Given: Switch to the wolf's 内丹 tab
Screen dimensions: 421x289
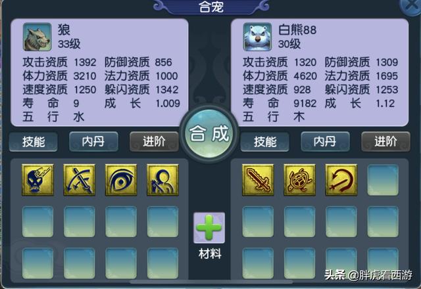Looking at the screenshot, I should tap(93, 142).
